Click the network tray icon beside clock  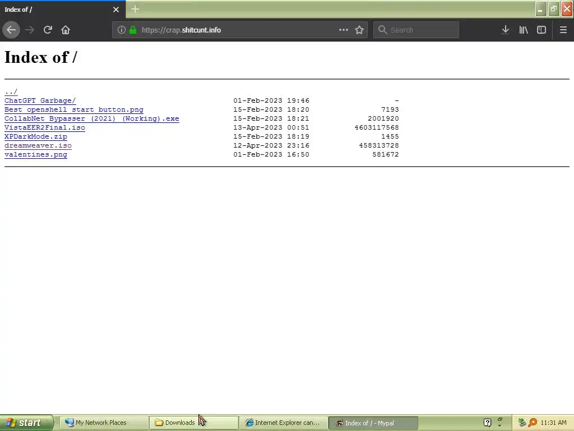tap(522, 423)
